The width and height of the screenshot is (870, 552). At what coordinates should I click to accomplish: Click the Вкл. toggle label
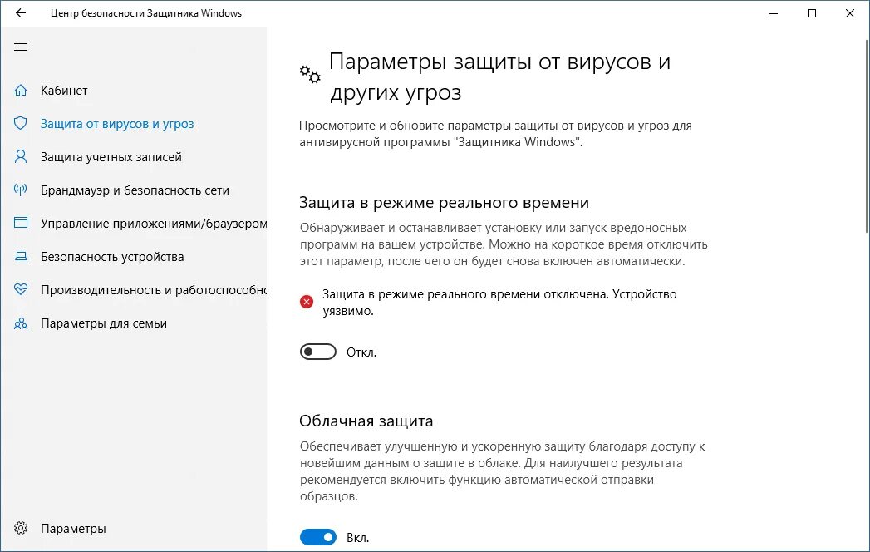click(x=357, y=538)
